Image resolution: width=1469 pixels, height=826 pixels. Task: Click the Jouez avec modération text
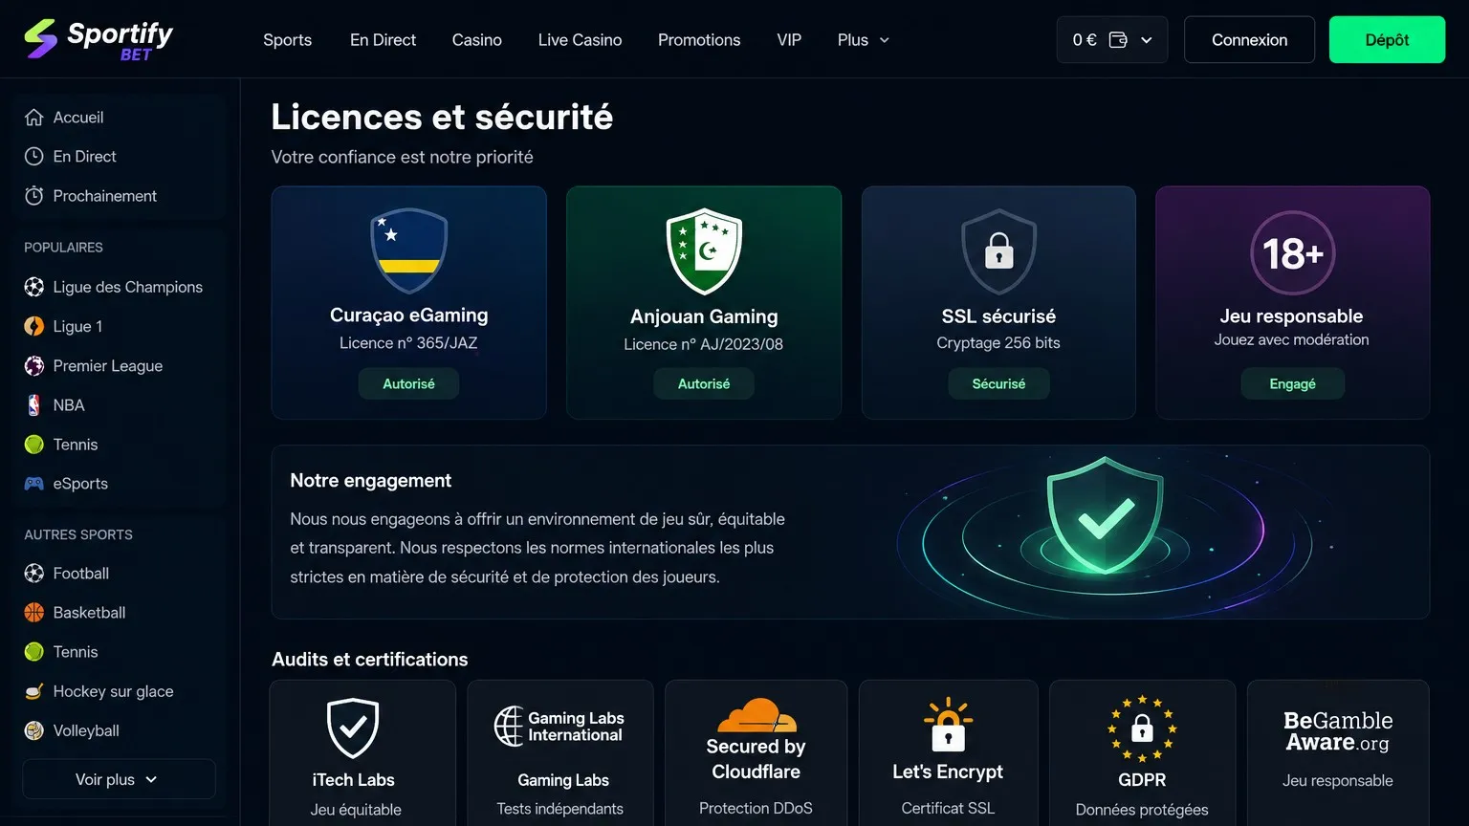point(1292,340)
